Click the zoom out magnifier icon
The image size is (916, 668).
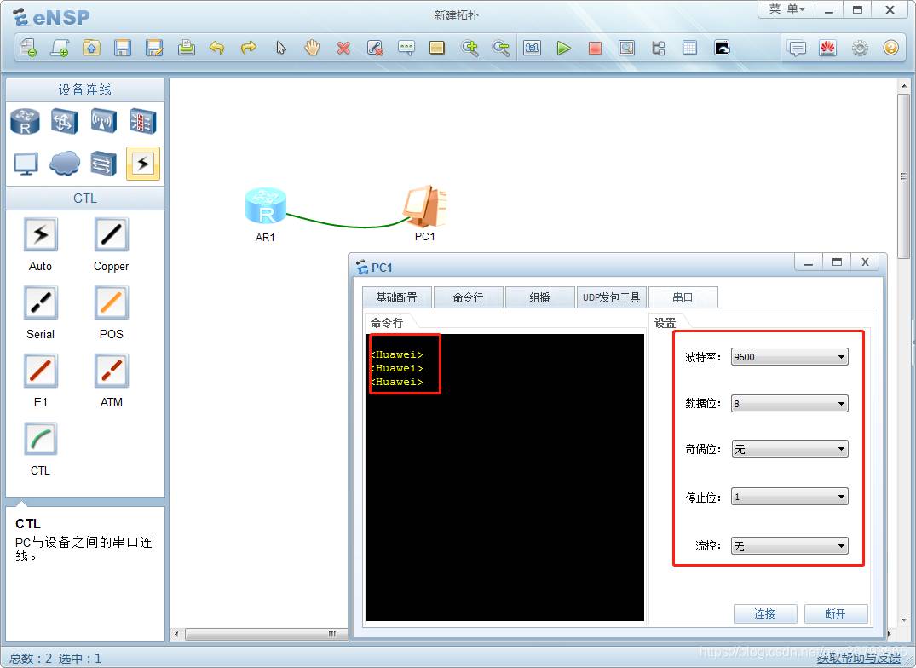tap(501, 48)
